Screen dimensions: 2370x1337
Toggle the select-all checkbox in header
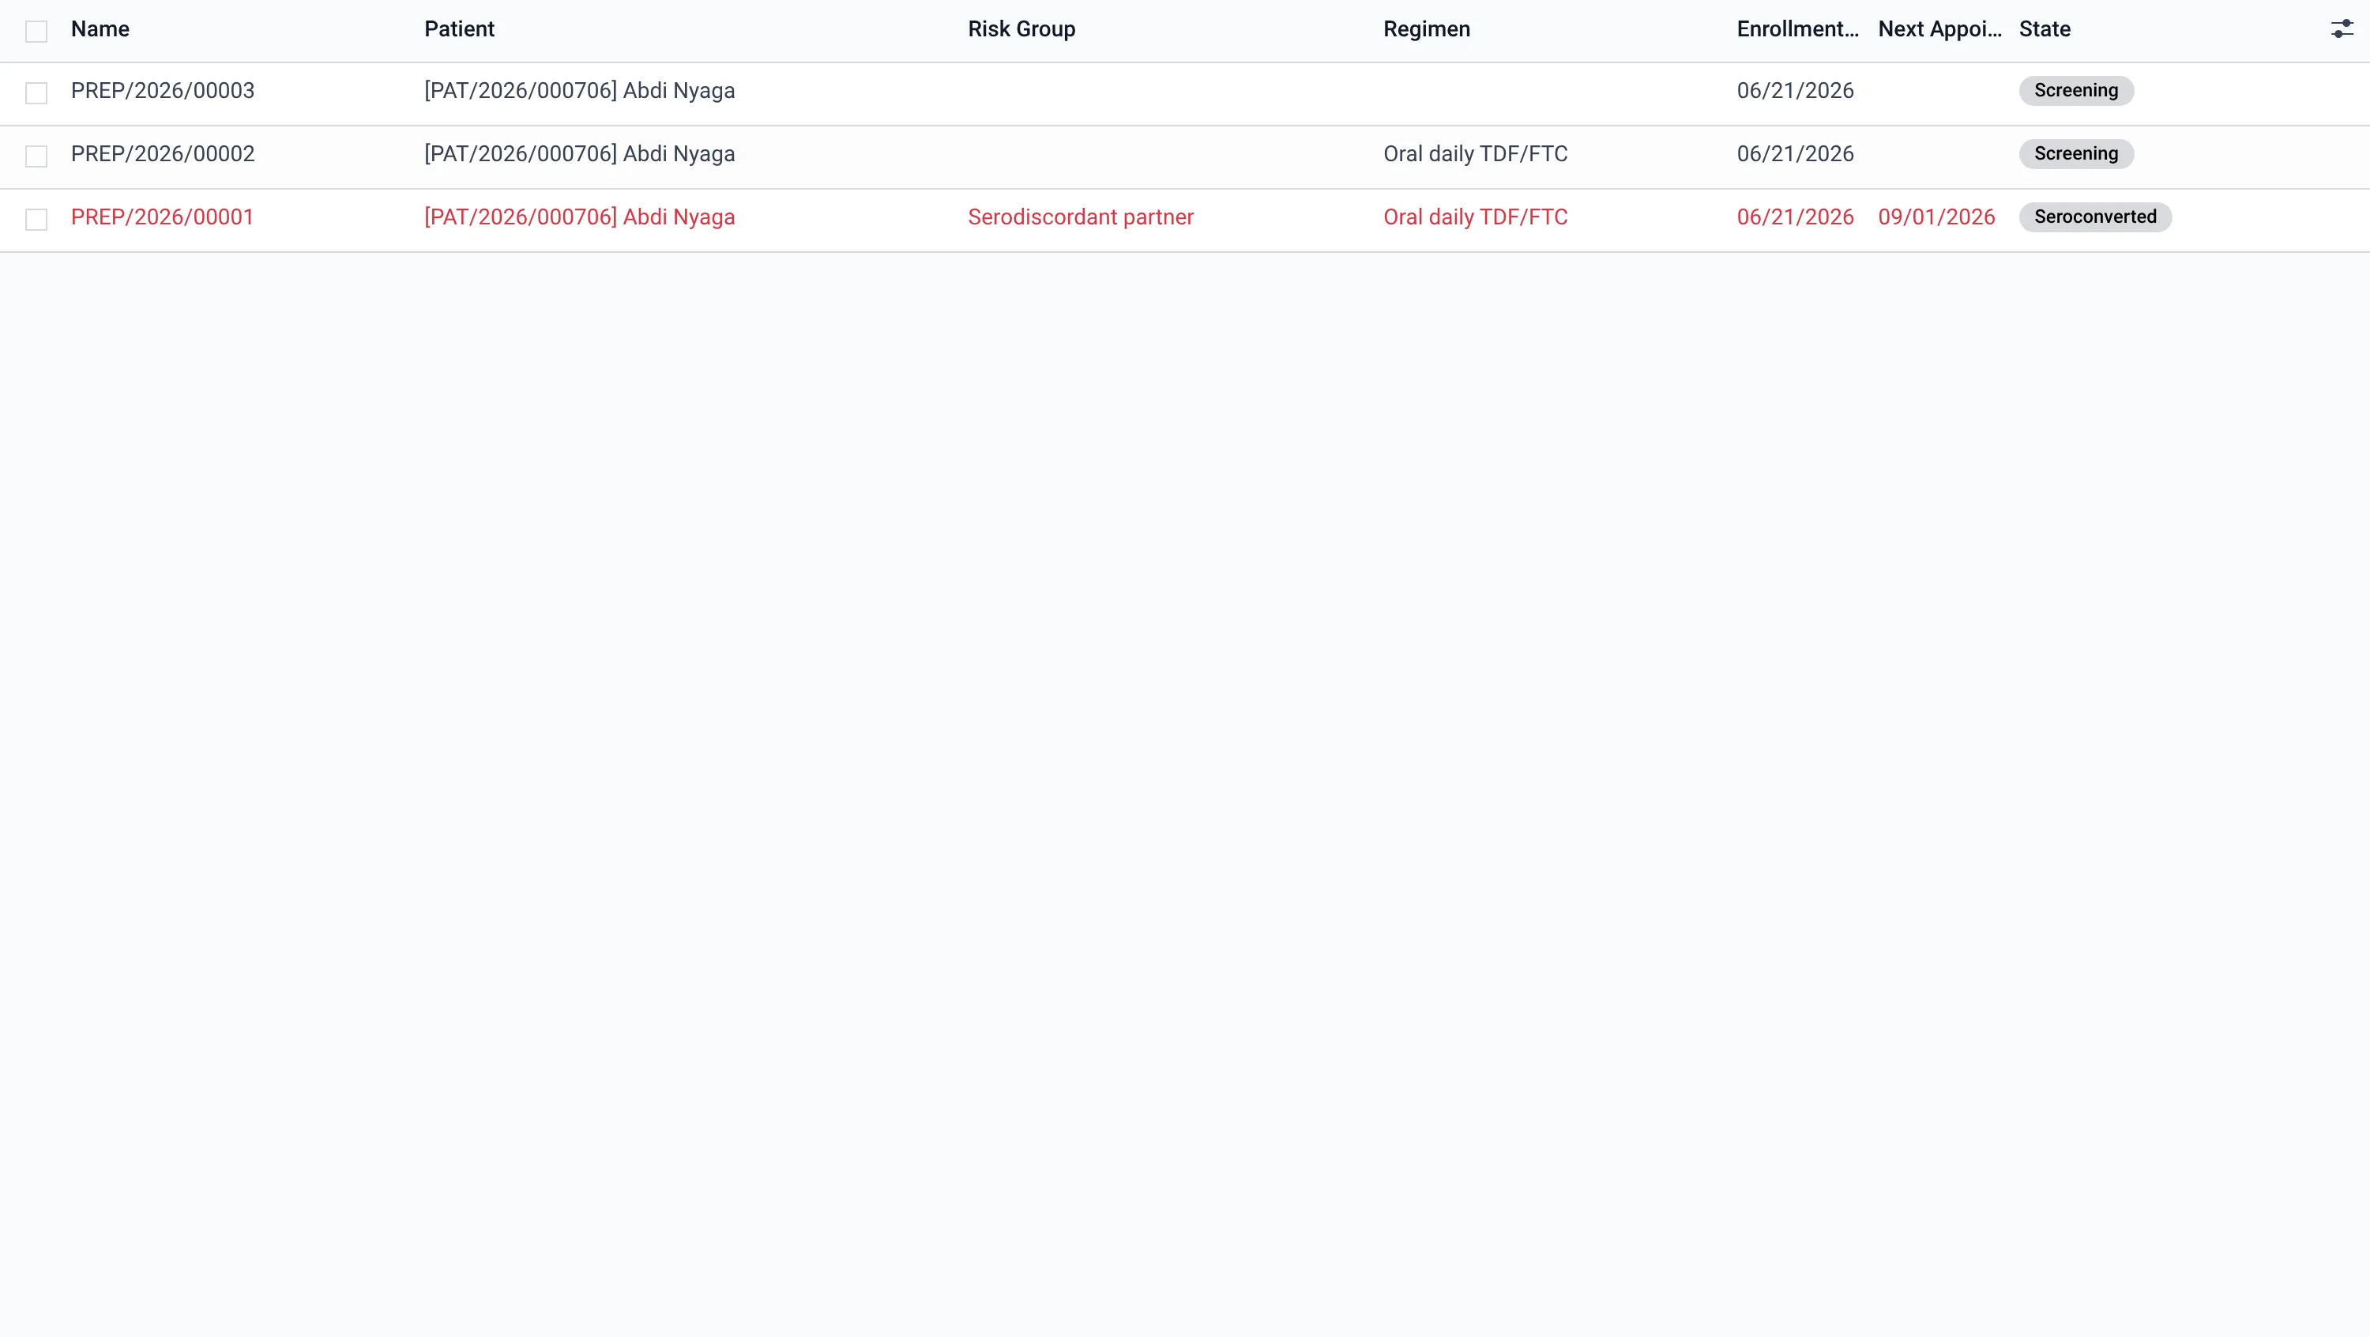coord(36,32)
